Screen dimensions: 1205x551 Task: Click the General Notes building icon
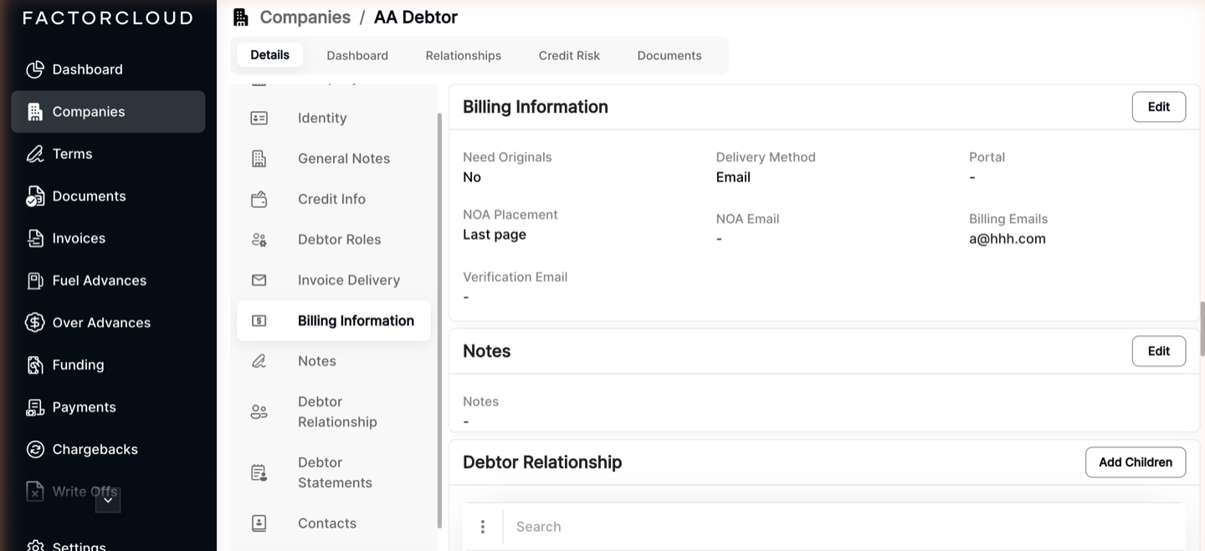tap(259, 159)
